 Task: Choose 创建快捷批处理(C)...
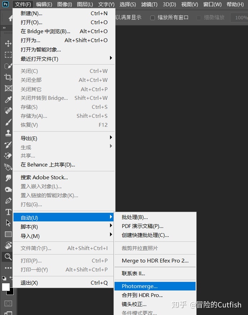coord(155,235)
